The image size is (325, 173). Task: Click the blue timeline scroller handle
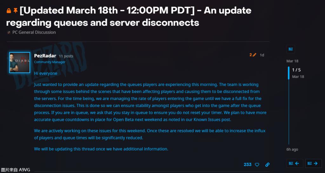coord(289,73)
